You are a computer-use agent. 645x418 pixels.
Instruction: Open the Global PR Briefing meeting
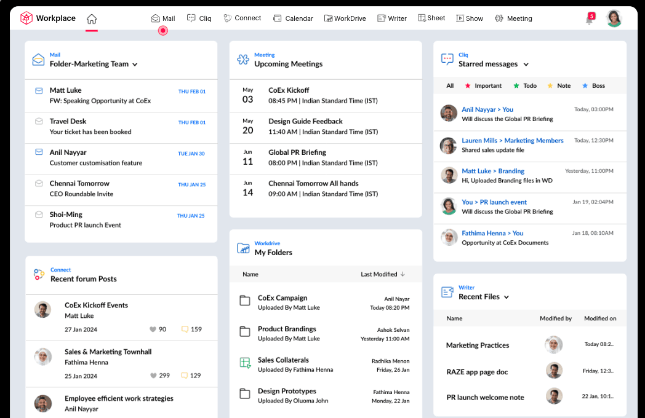tap(326, 158)
